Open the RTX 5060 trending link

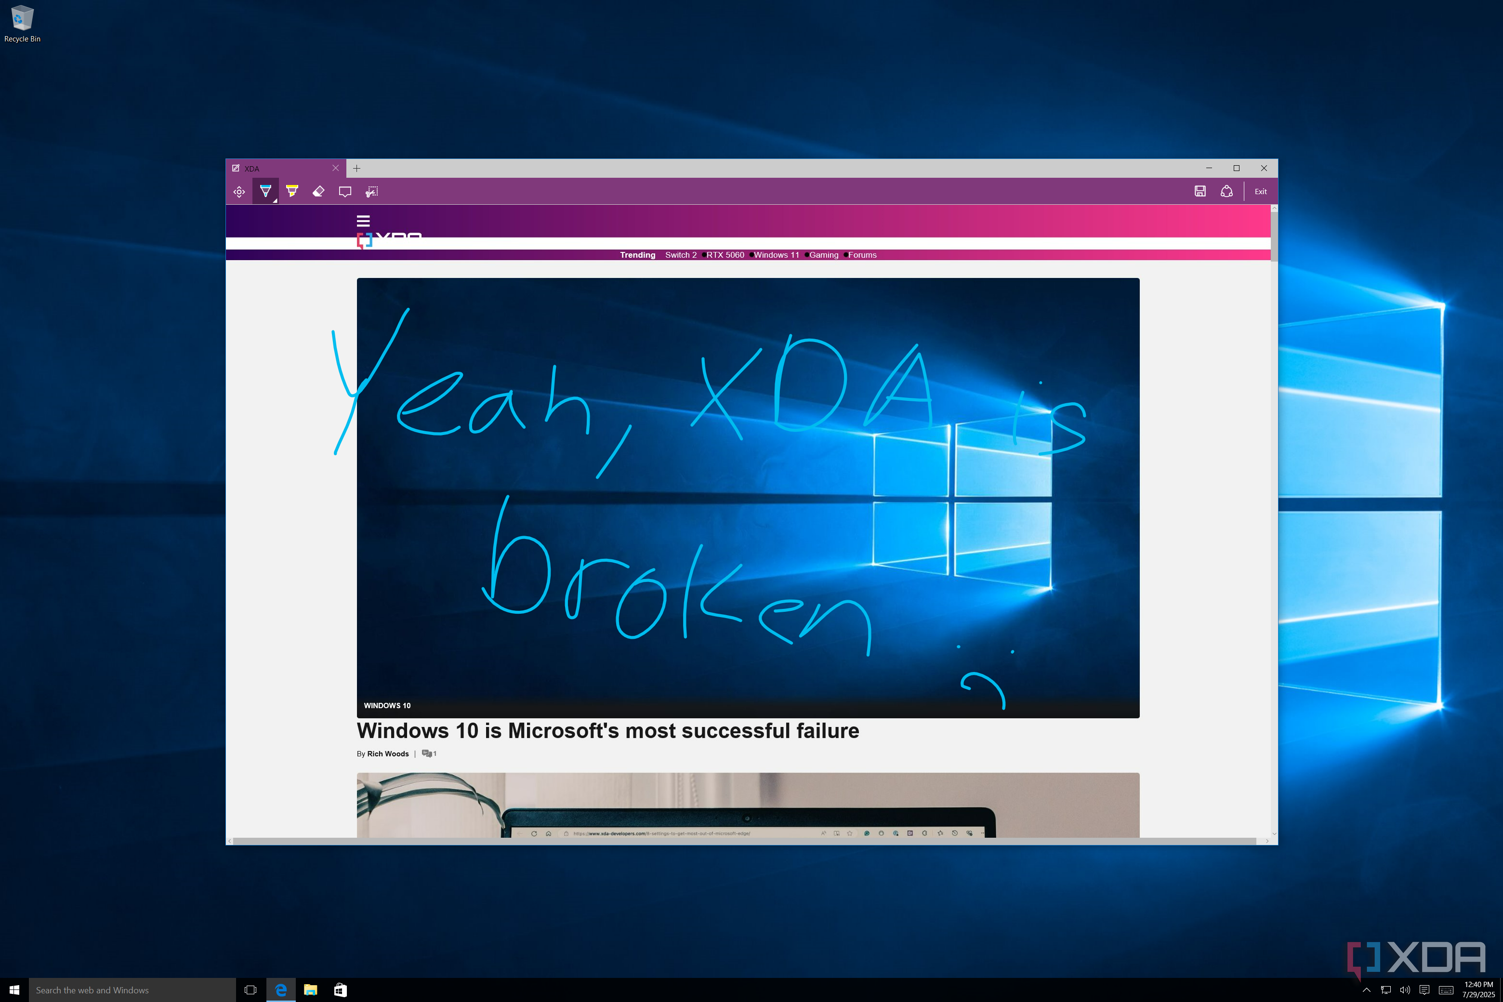(725, 255)
